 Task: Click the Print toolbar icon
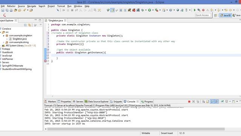click(x=11, y=10)
